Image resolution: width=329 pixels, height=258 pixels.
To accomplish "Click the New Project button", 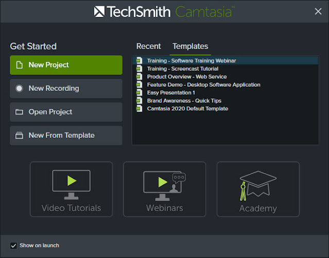I will pos(66,65).
